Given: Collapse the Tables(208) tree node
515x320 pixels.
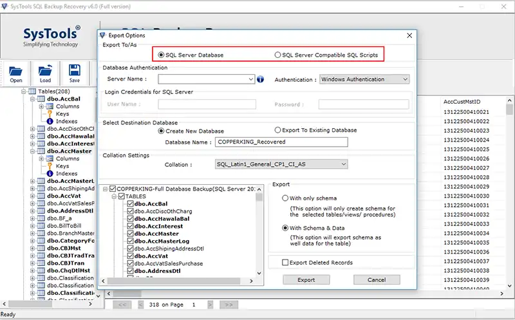Looking at the screenshot, I should coord(24,91).
